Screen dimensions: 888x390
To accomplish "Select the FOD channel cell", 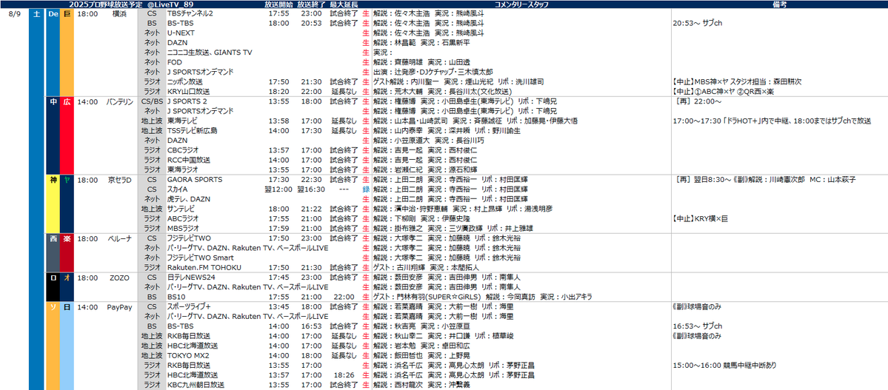I will pos(174,61).
